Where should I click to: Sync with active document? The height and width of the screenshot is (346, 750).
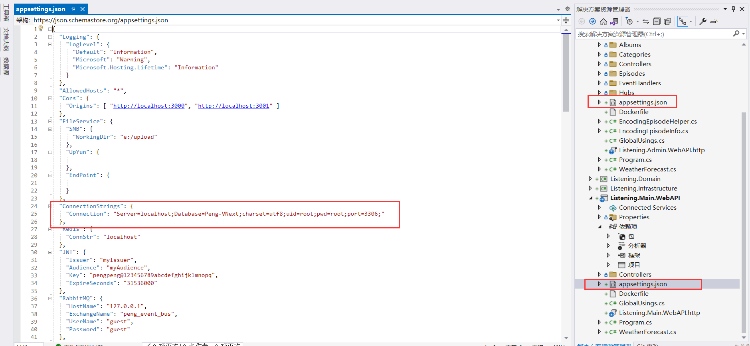pyautogui.click(x=646, y=22)
